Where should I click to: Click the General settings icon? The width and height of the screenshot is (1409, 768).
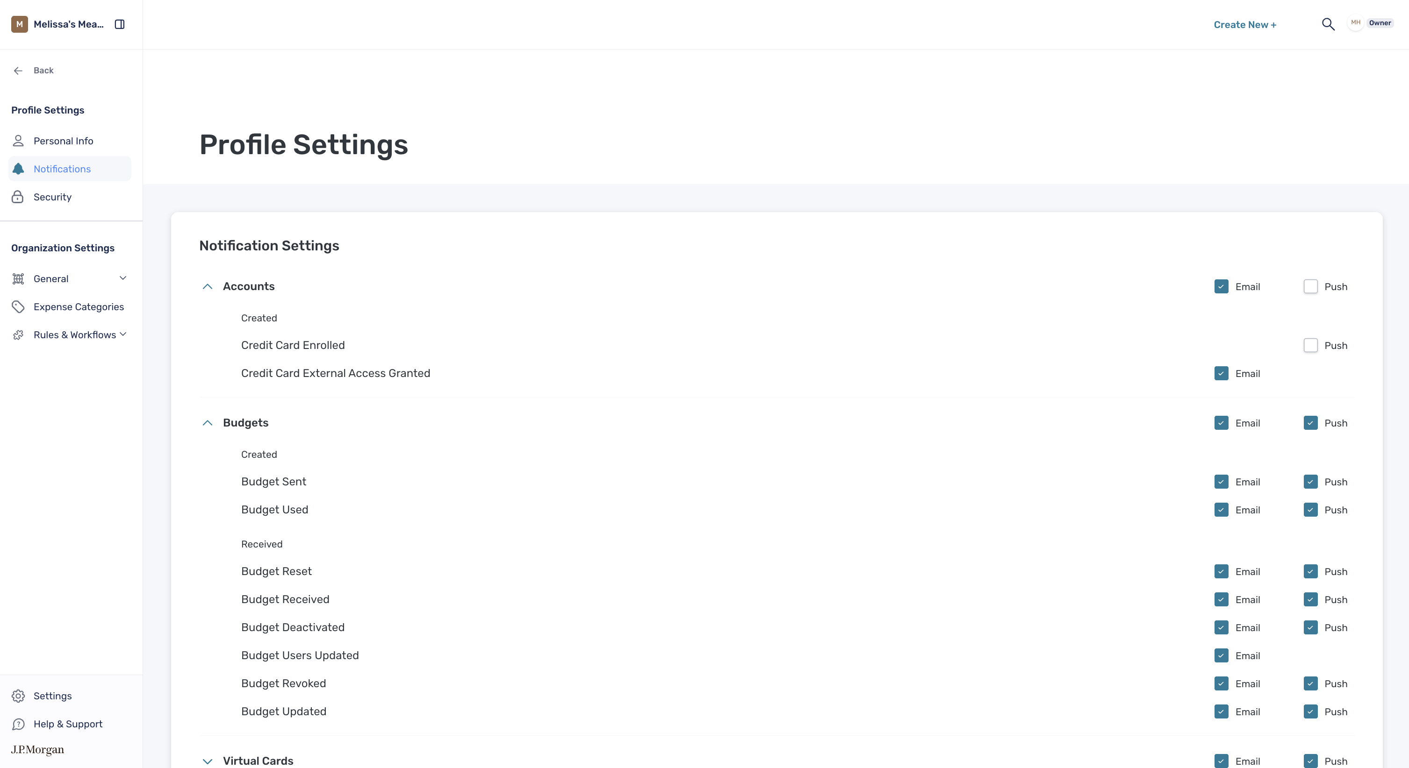coord(18,279)
